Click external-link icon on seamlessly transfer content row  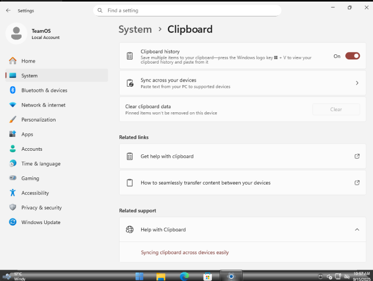coord(357,183)
